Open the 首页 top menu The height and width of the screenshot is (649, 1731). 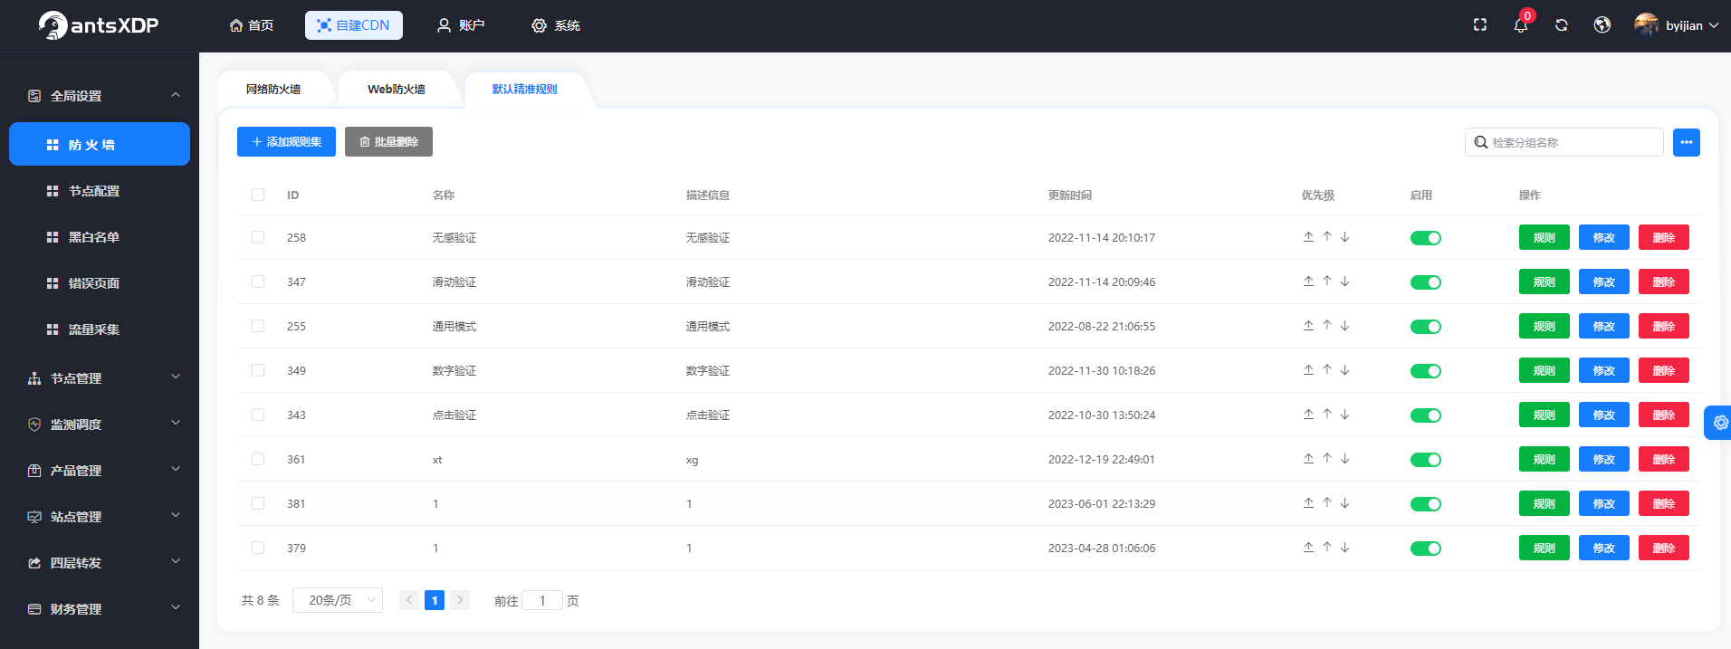click(252, 25)
